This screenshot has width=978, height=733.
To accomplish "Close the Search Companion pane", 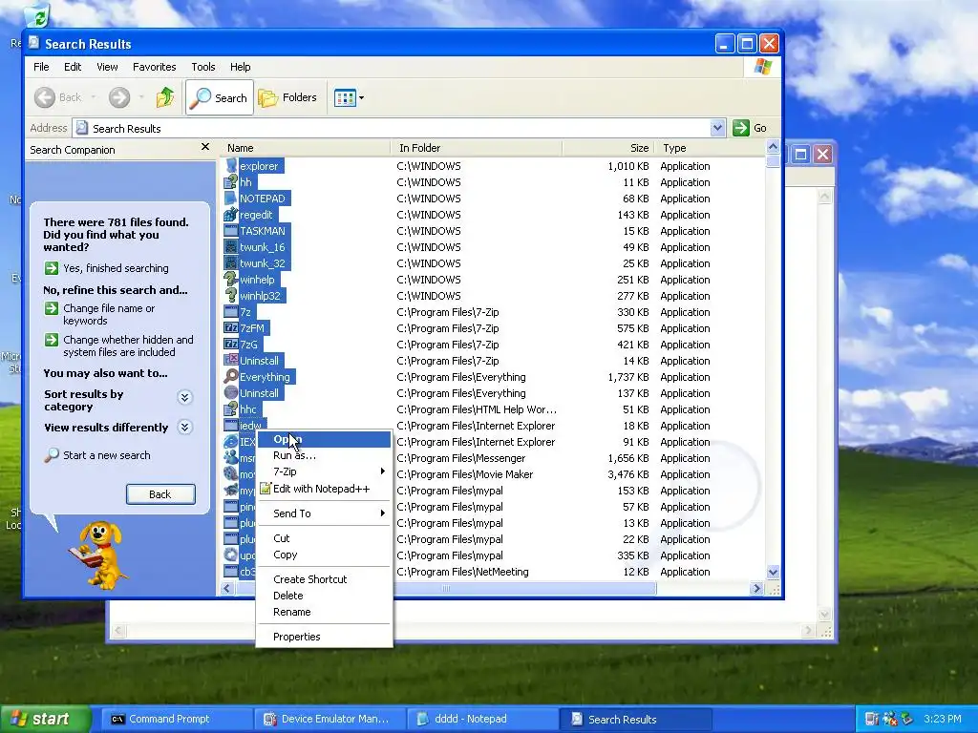I will click(205, 147).
